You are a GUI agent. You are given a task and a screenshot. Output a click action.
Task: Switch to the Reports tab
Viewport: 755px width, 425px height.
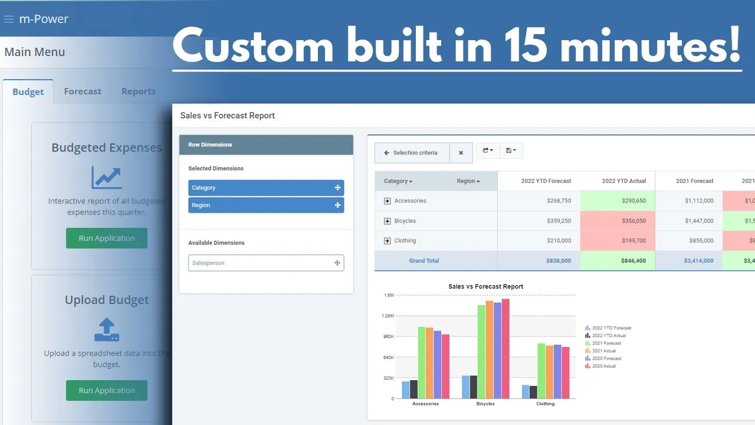pyautogui.click(x=139, y=91)
